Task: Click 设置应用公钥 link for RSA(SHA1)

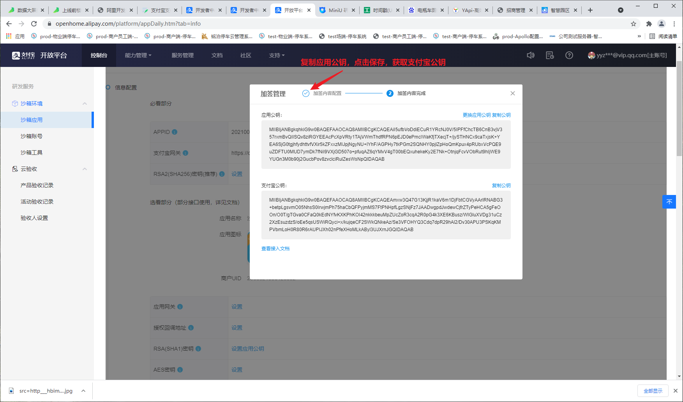Action: tap(248, 349)
